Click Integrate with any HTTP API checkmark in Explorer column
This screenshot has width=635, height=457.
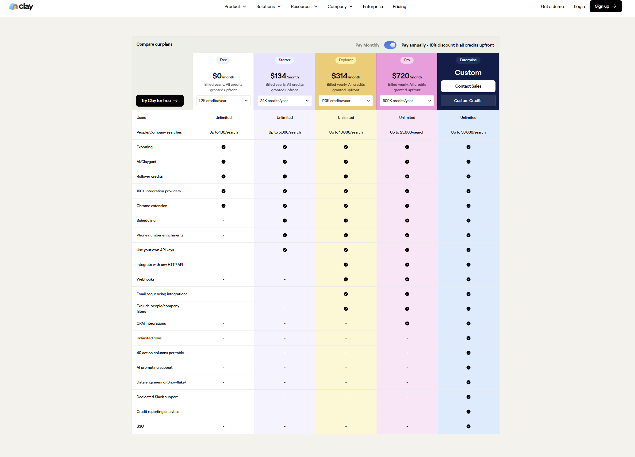(x=346, y=265)
